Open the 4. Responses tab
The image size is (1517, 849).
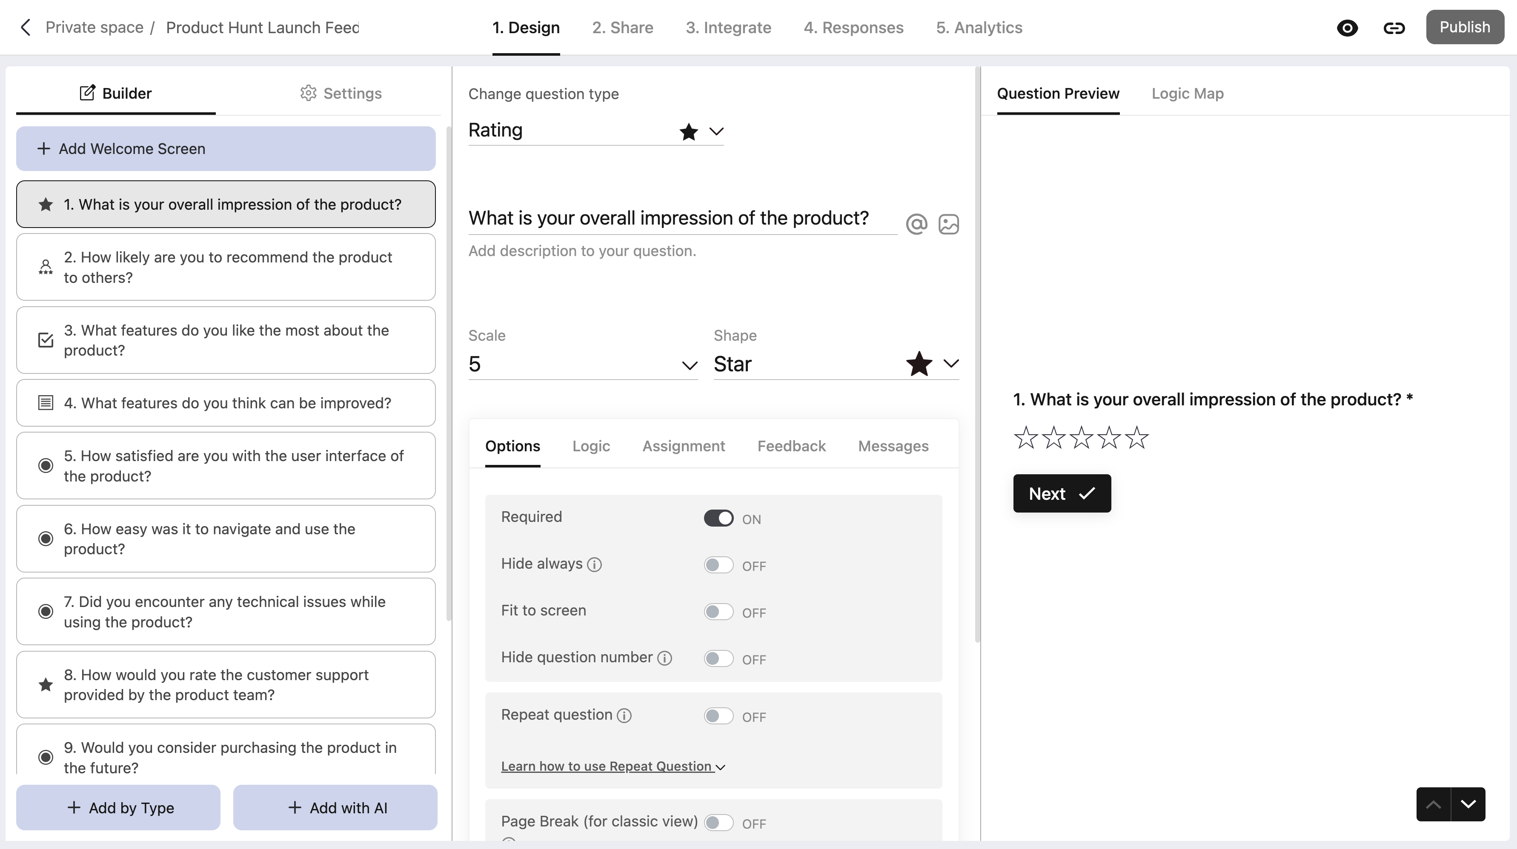tap(853, 28)
